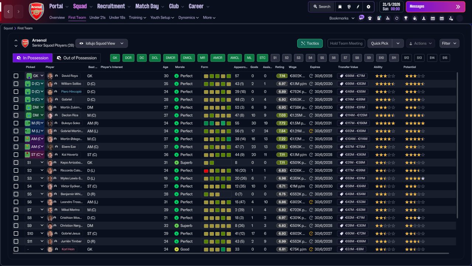Screen dimensions: 472x266
Task: Open the lollujo Squad View dropdown
Action: coord(101,43)
